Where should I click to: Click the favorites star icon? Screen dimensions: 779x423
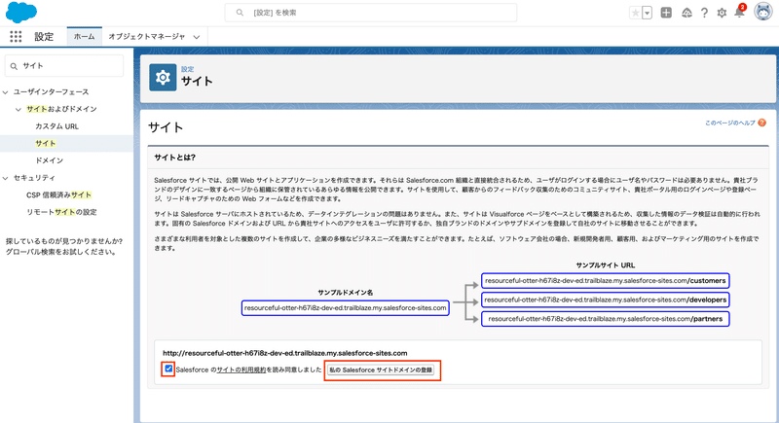(635, 13)
